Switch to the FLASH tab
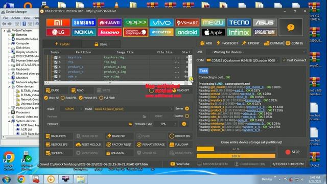This screenshot has height=184, width=327. click(x=62, y=44)
